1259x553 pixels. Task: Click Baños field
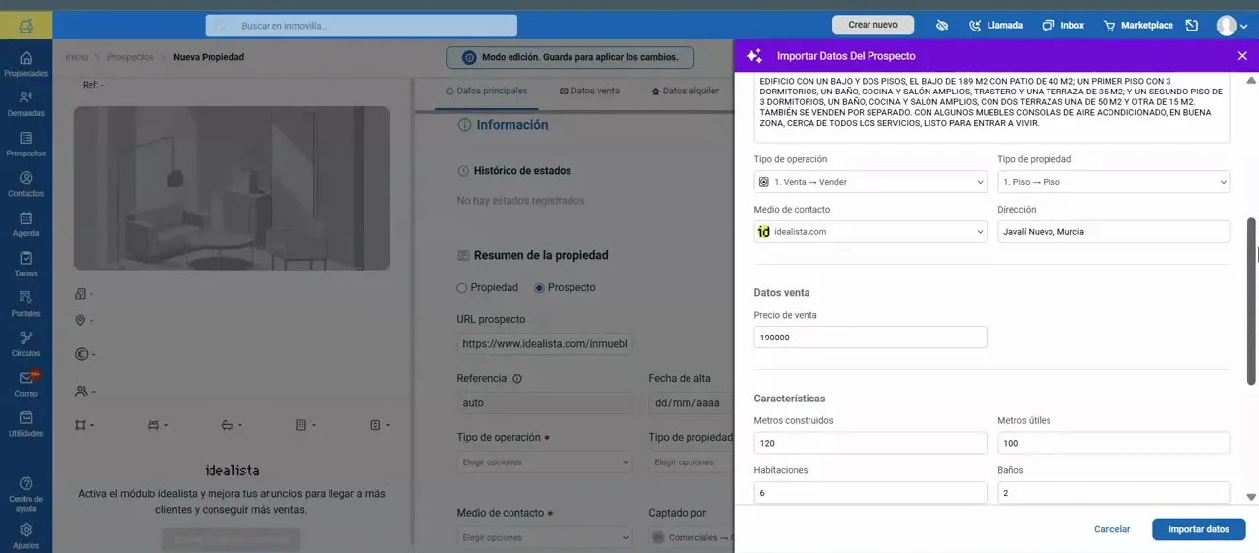[1114, 492]
